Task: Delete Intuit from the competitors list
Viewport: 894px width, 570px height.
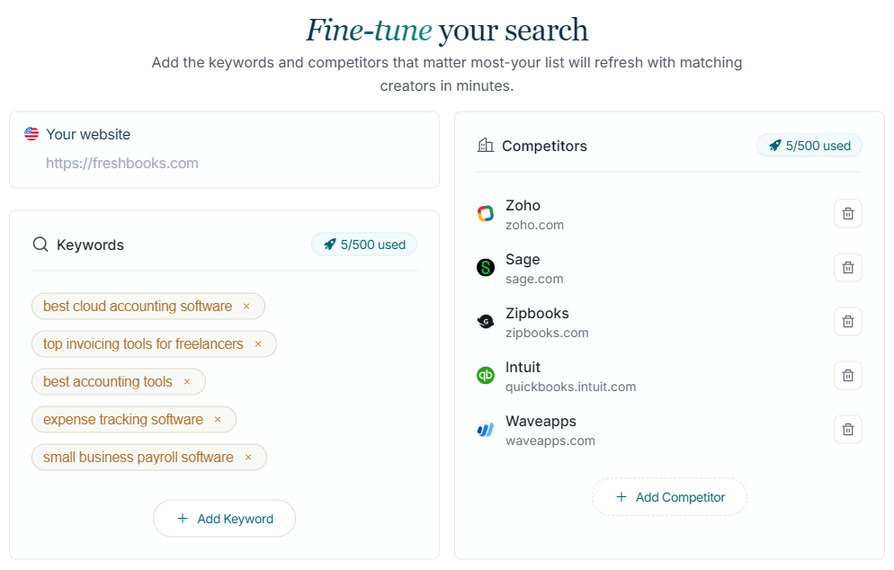Action: [x=847, y=376]
